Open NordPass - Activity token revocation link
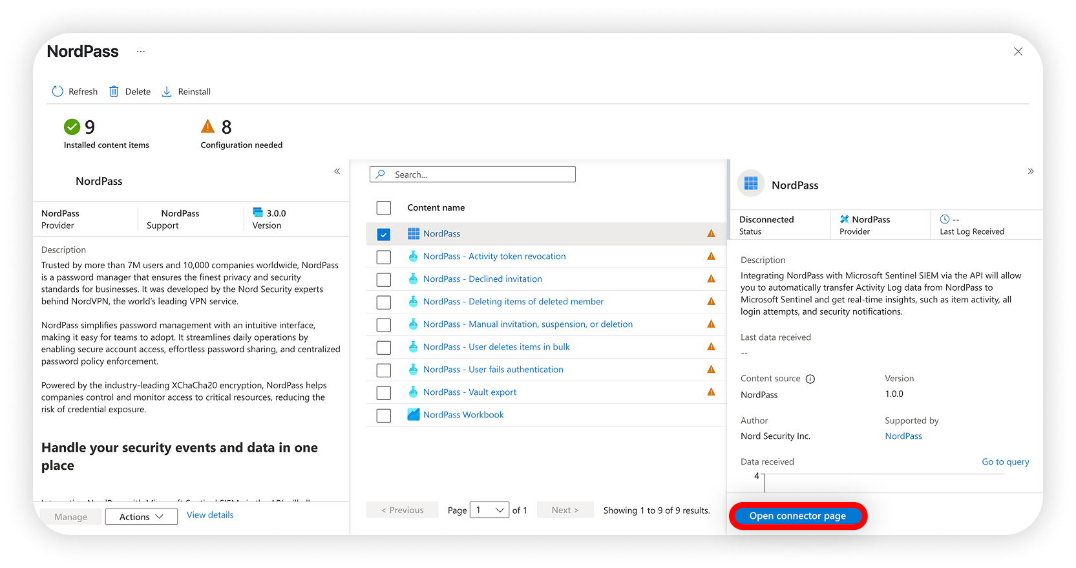 494,257
